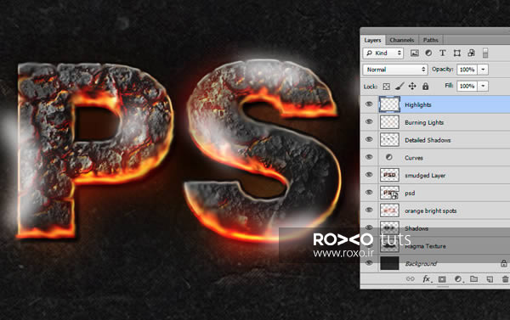Viewport: 510px width, 320px height.
Task: Add a layer mask from the bottom bar
Action: (x=442, y=279)
